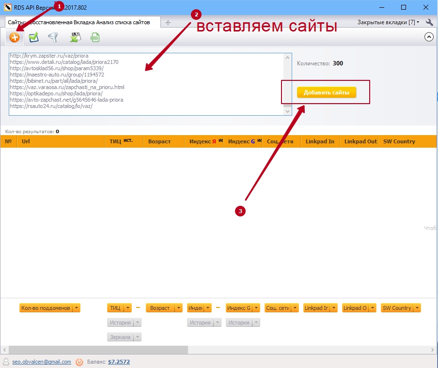438x368 pixels.
Task: Expand the SW Country dropdown arrow
Action: pos(417,308)
